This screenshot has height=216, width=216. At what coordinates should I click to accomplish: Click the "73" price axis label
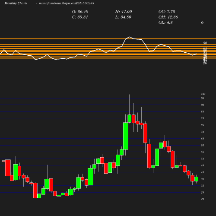click(x=203, y=132)
